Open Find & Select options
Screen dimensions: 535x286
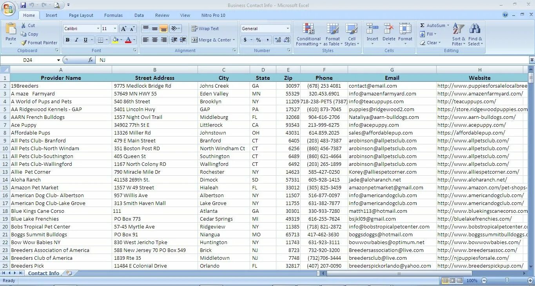point(475,34)
